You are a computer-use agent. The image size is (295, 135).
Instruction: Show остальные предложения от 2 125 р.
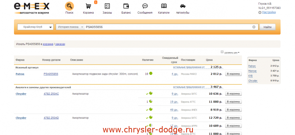[x=189, y=67]
